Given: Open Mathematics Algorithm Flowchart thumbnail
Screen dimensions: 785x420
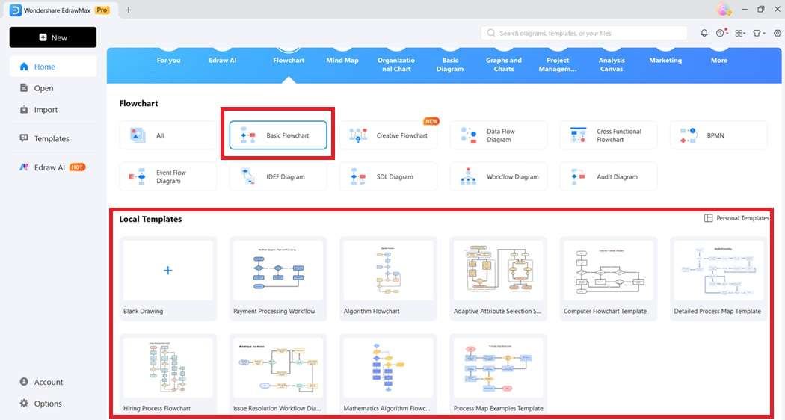Looking at the screenshot, I should point(388,368).
